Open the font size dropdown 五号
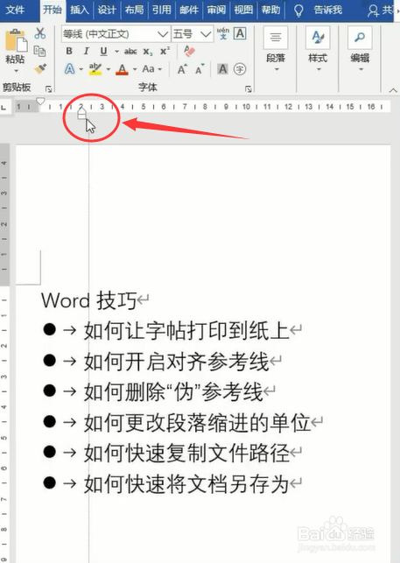Image resolution: width=400 pixels, height=563 pixels. point(206,34)
